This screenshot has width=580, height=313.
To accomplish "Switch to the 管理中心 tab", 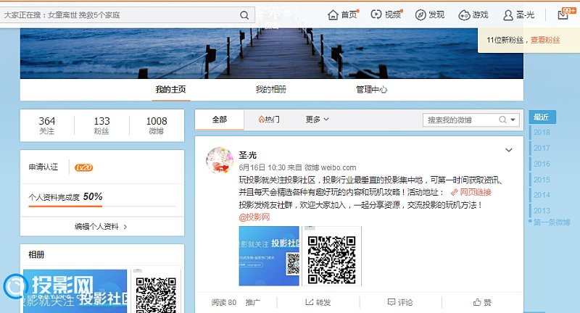I will (x=371, y=90).
